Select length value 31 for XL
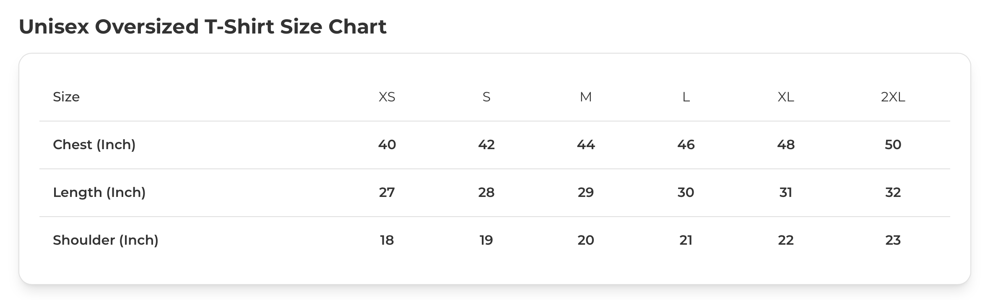 [x=785, y=192]
